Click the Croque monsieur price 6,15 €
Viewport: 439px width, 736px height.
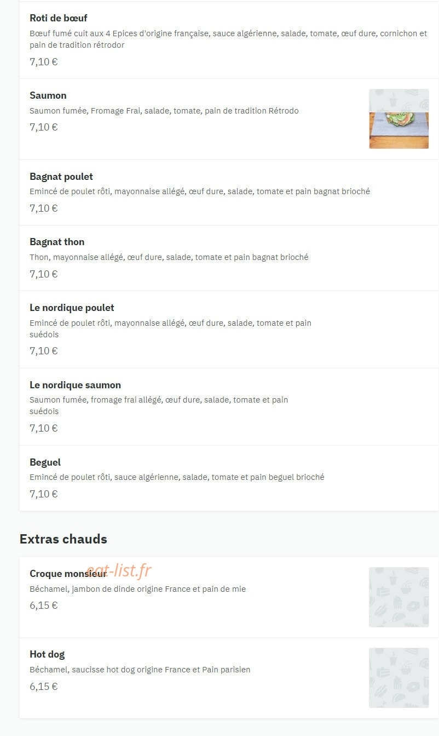click(x=44, y=605)
